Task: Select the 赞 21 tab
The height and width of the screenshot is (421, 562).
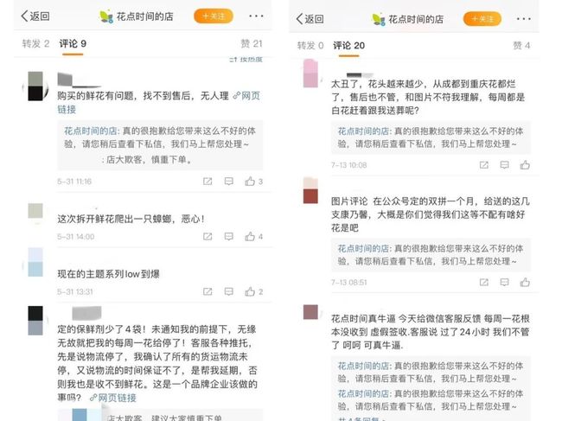Action: 252,44
